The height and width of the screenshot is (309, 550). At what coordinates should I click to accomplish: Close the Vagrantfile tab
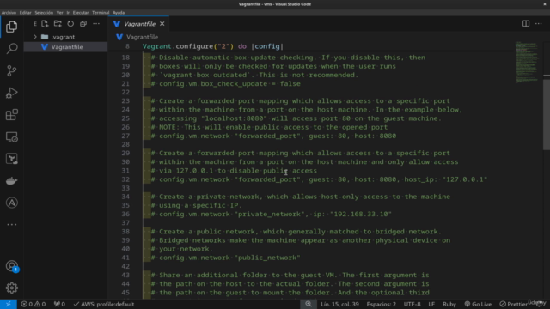162,24
